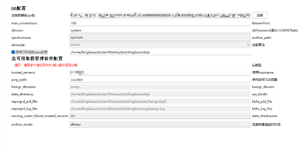This screenshot has width=298, height=153.
Task: Click the 高可用集群管理软件配置 heading
Action: [37, 58]
